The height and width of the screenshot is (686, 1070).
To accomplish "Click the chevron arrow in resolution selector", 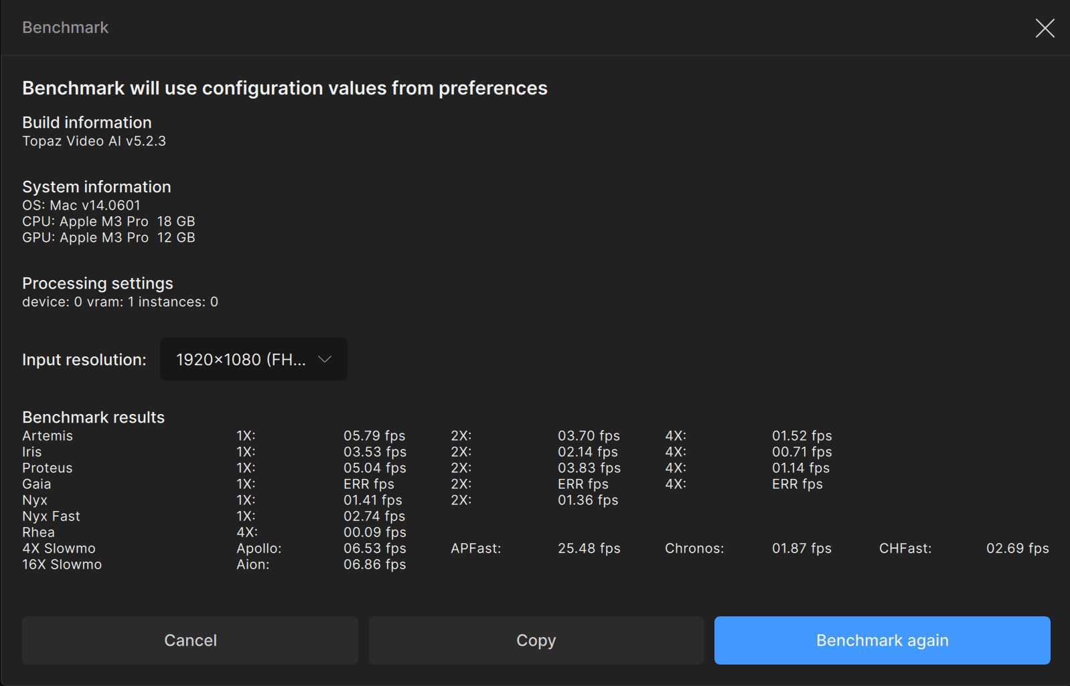I will tap(325, 359).
